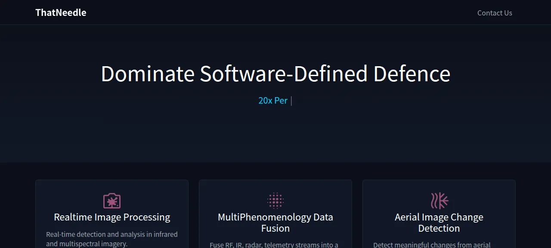Open the Contact Us page

(495, 13)
